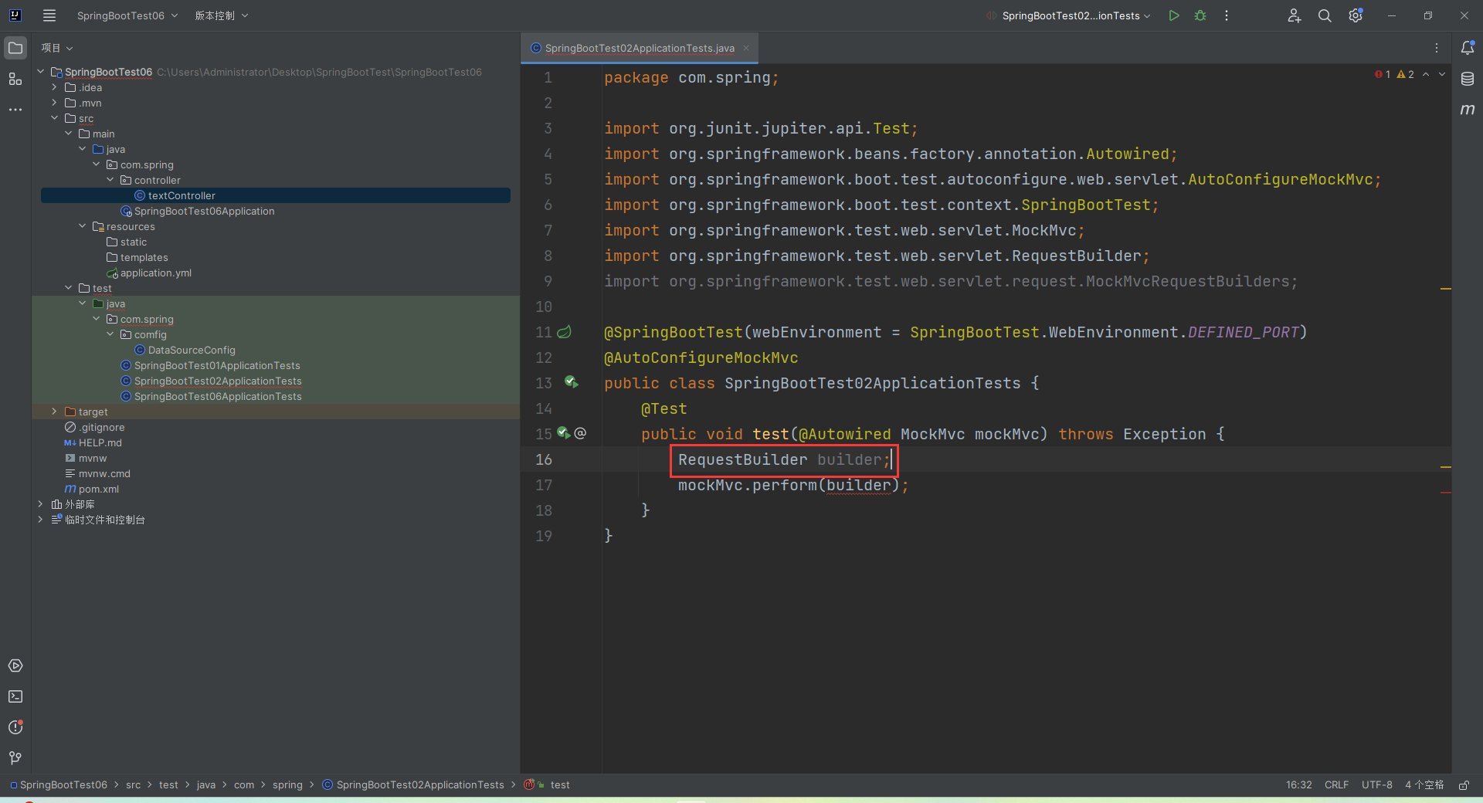Image resolution: width=1483 pixels, height=803 pixels.
Task: Open the project view (项目) dropdown
Action: point(57,48)
